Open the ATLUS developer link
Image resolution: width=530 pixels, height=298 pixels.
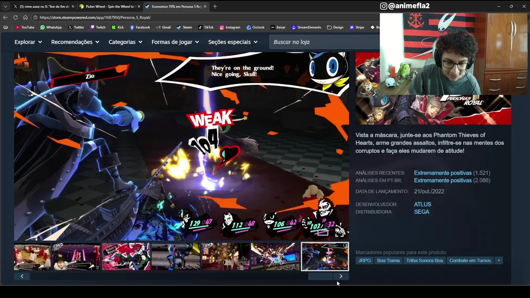(422, 204)
